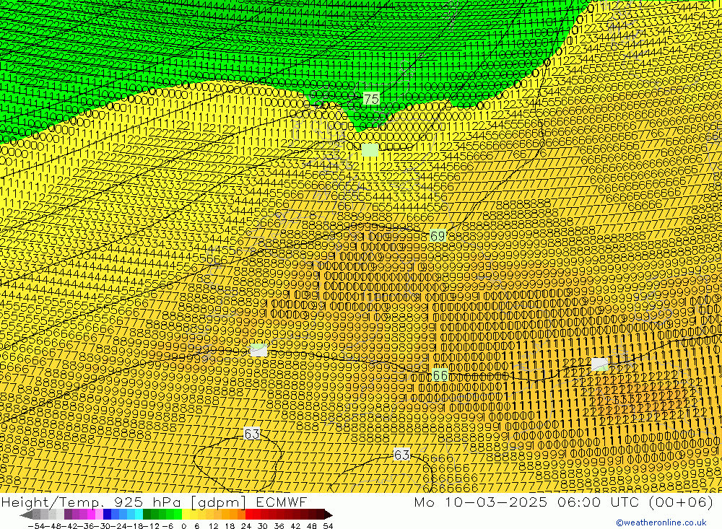Click the gray left arrow of the legend
Viewport: 722px width, 529px height.
pyautogui.click(x=26, y=515)
